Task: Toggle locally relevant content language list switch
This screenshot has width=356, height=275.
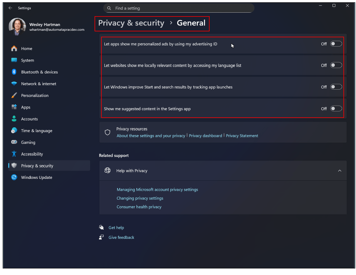Action: click(x=336, y=65)
